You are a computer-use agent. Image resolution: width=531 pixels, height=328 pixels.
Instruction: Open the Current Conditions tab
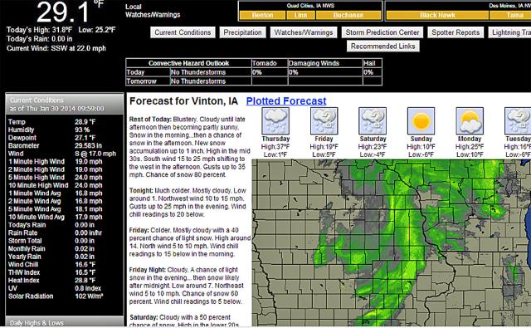183,32
